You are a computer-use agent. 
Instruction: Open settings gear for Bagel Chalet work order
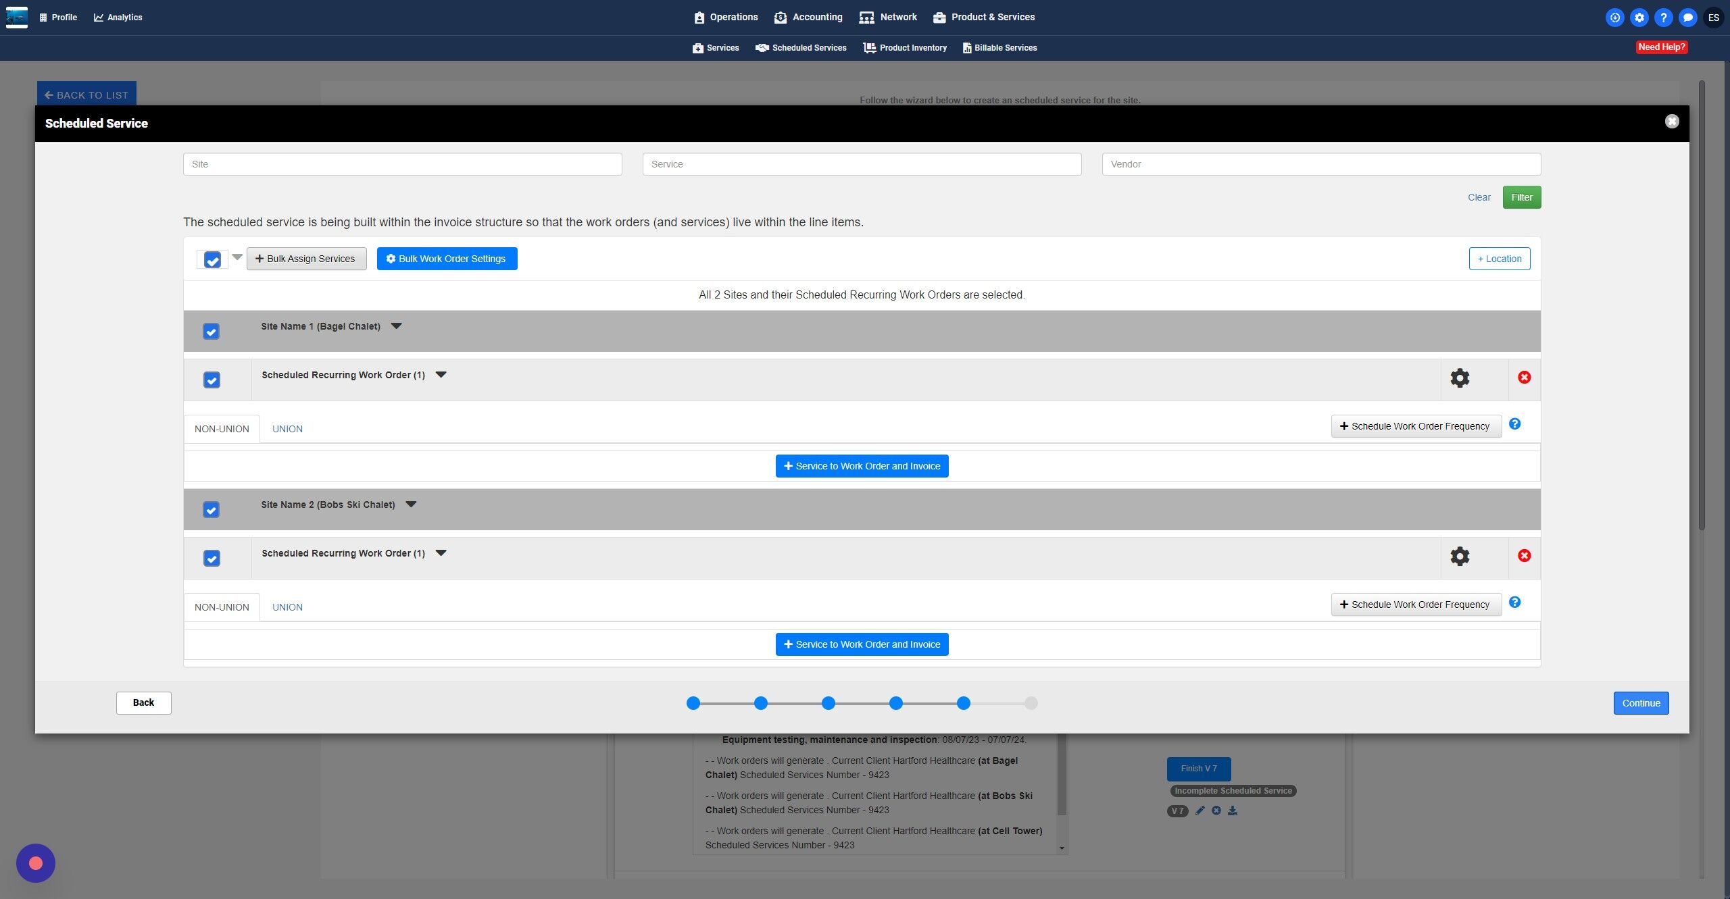click(x=1460, y=378)
